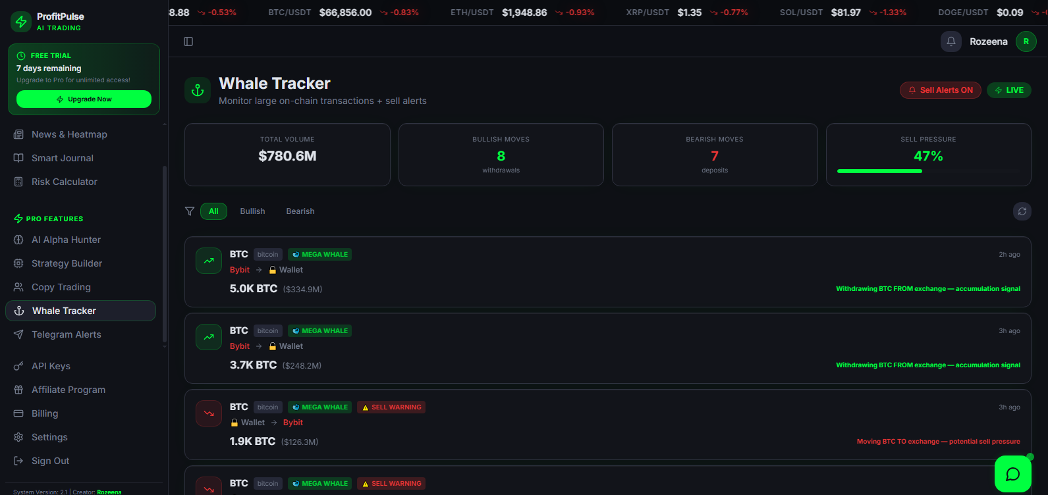Click '7 days remaining' trial text
Image resolution: width=1048 pixels, height=495 pixels.
49,68
